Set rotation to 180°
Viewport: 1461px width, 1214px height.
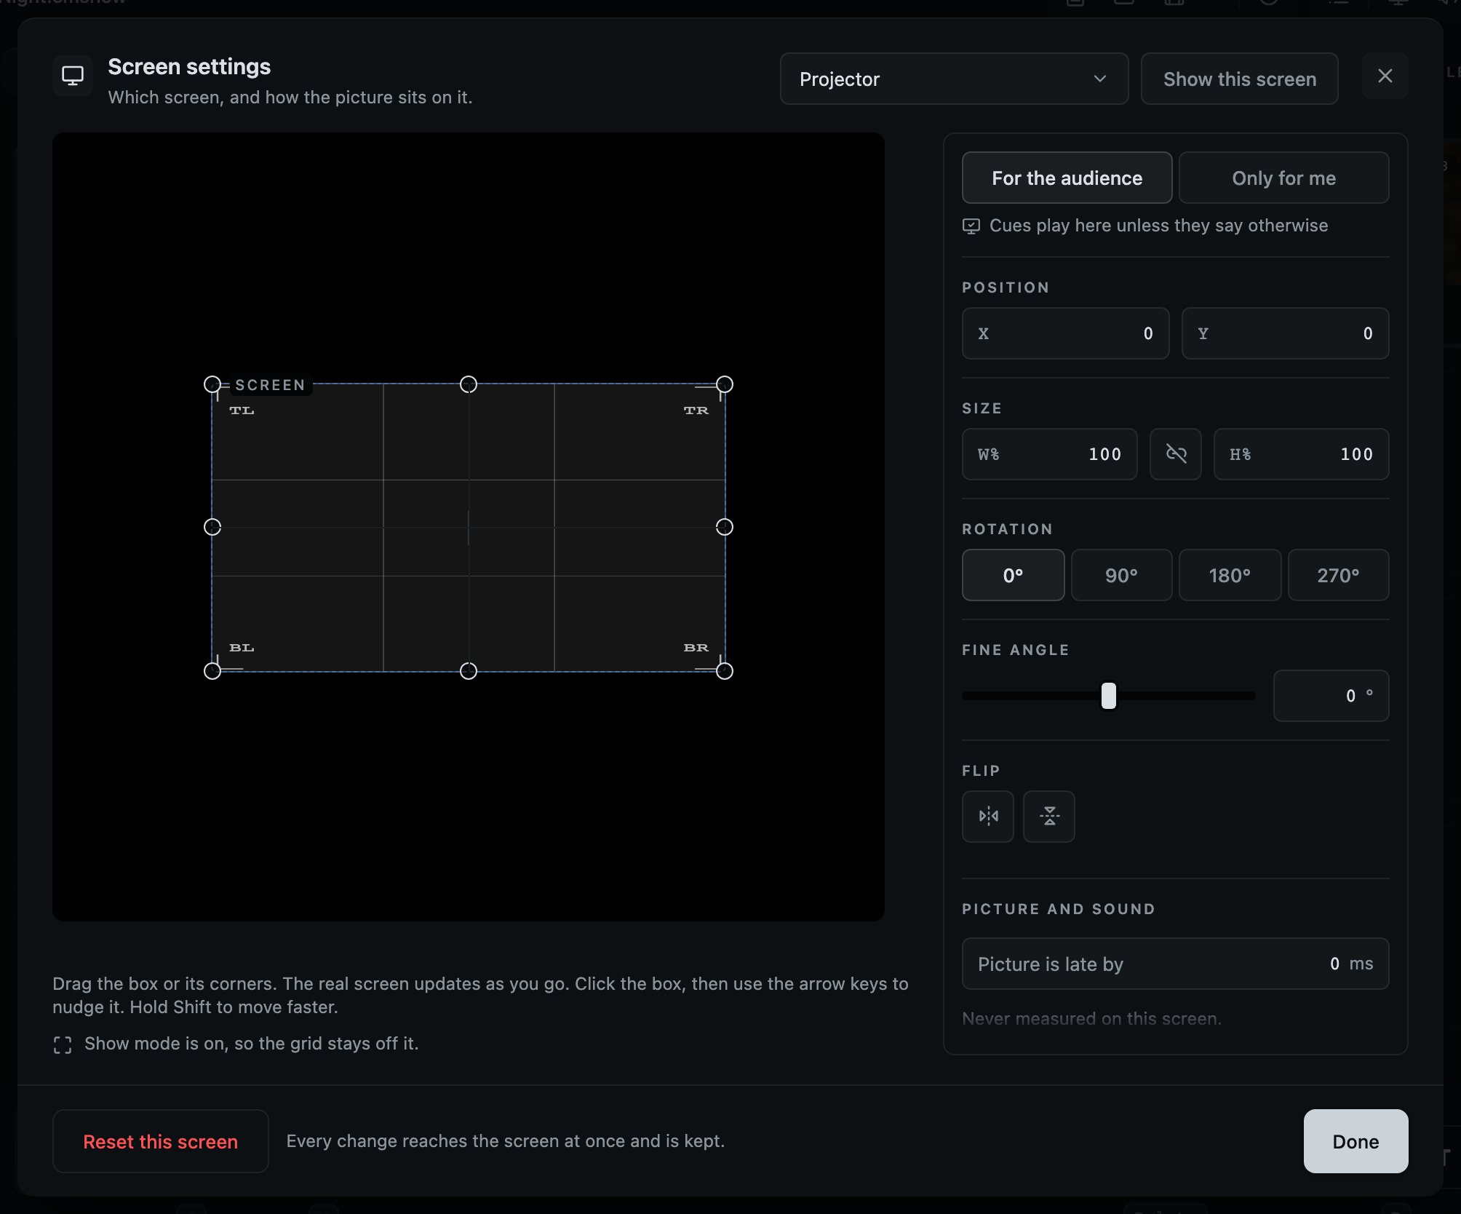(1230, 575)
